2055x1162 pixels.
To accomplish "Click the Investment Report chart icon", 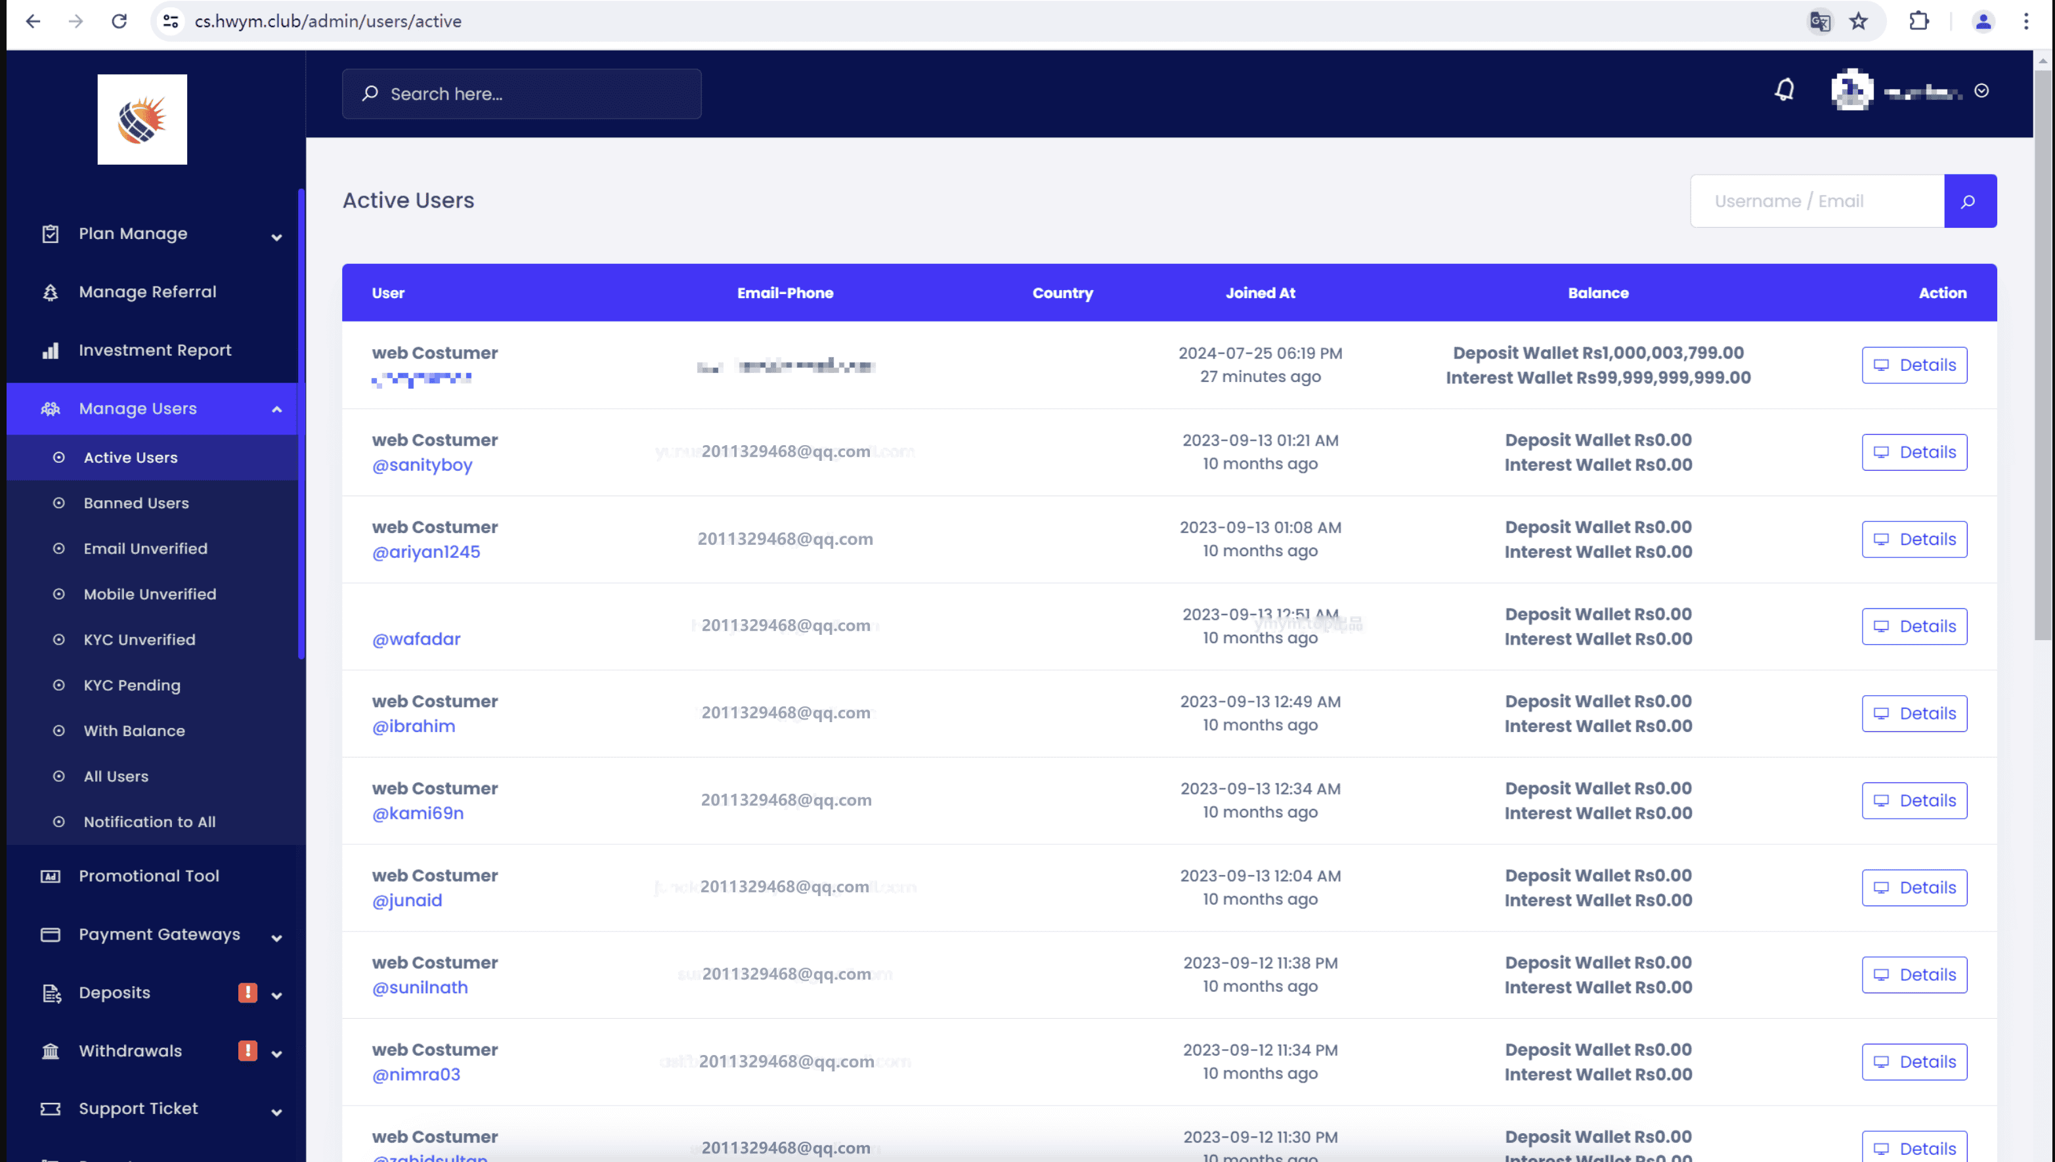I will [51, 351].
